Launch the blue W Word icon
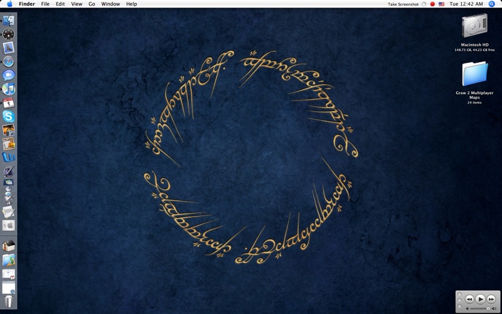The width and height of the screenshot is (502, 314). pyautogui.click(x=9, y=157)
